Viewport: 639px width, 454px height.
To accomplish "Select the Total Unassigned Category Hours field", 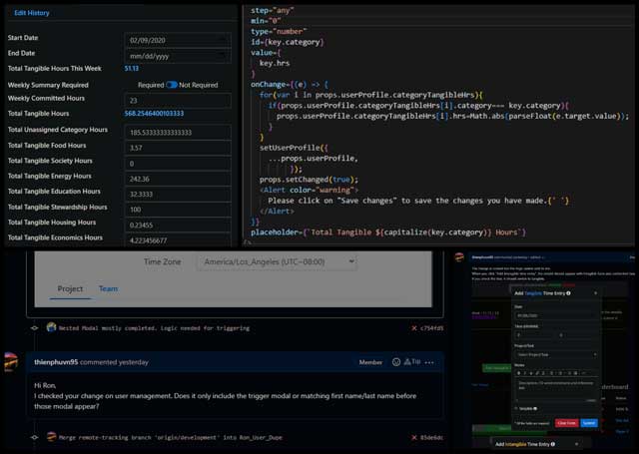I will (178, 133).
